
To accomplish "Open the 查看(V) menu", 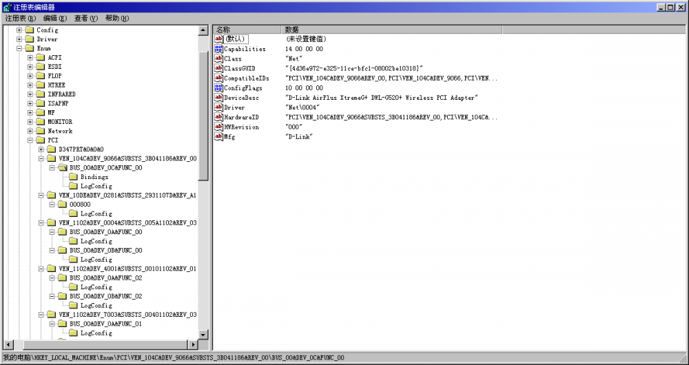I will tap(86, 19).
